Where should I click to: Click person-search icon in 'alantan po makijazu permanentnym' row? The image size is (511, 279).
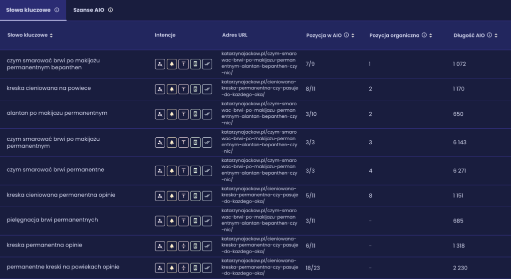(x=160, y=114)
